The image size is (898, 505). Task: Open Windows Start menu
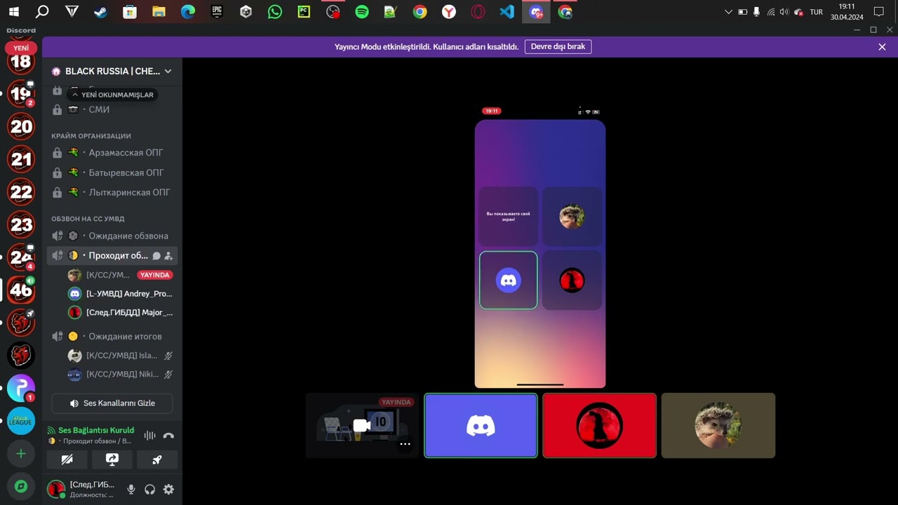[14, 11]
